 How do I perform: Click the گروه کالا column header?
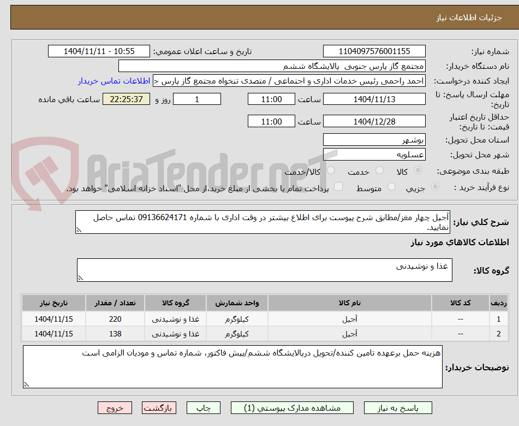(x=175, y=303)
